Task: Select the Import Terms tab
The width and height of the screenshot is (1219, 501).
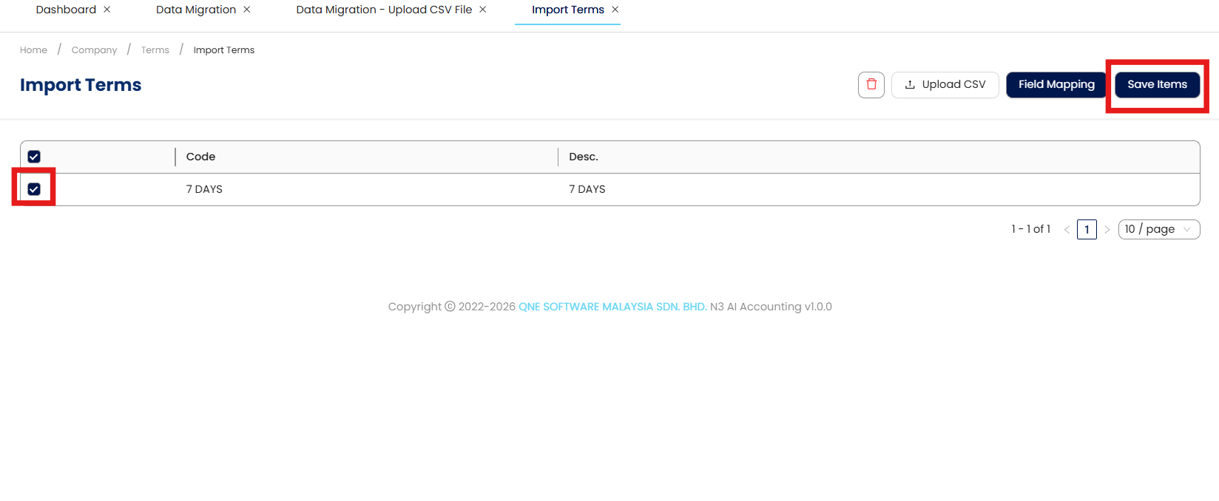Action: pos(568,10)
